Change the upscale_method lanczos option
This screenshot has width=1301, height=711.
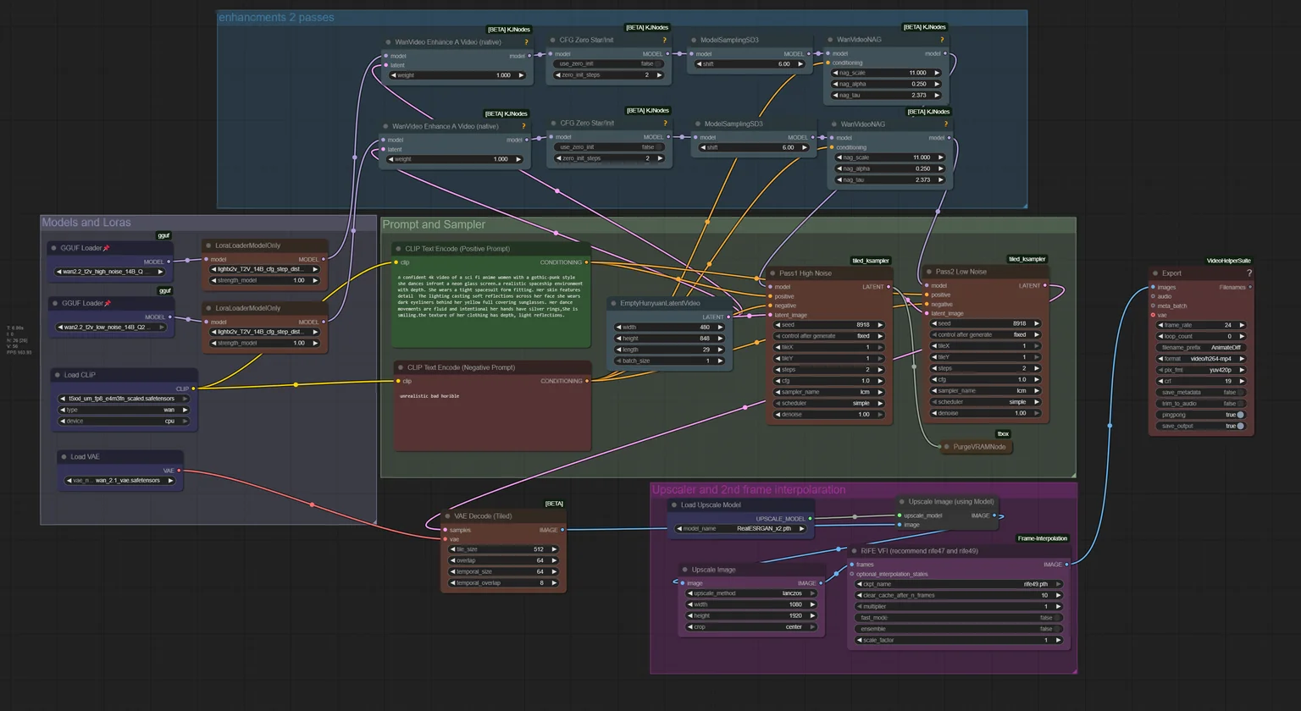(x=750, y=593)
